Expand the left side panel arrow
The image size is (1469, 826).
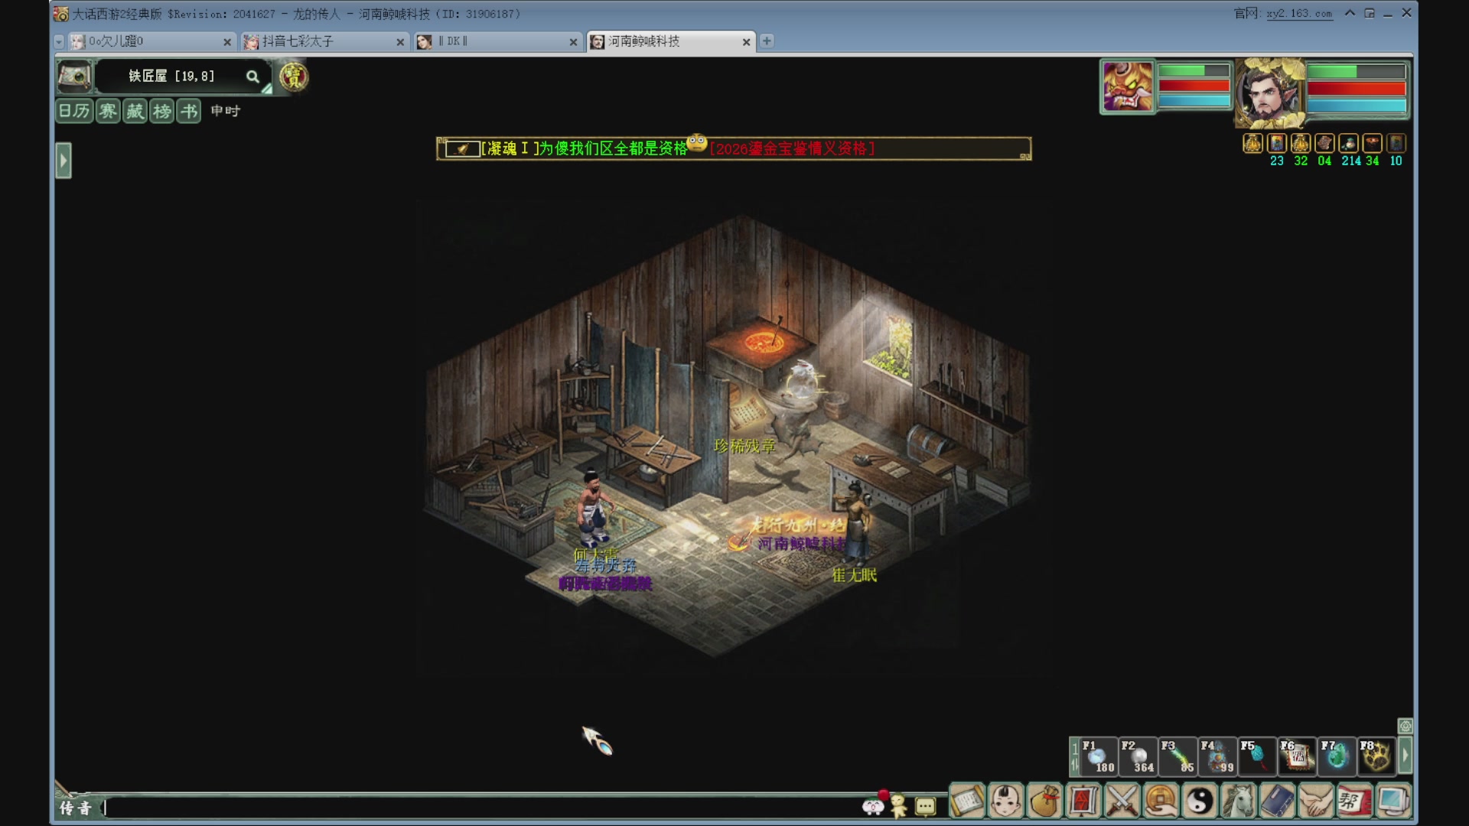(x=64, y=161)
